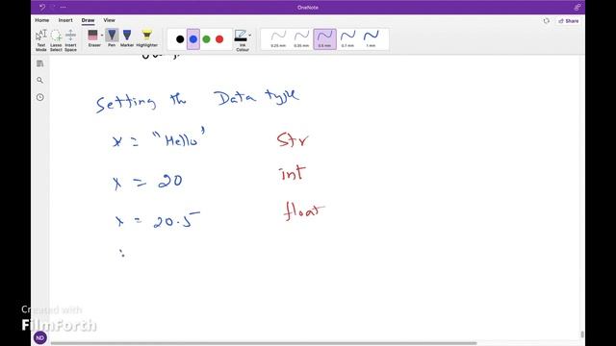616x346 pixels.
Task: Set pen thickness to 0.7 mm
Action: click(x=347, y=39)
